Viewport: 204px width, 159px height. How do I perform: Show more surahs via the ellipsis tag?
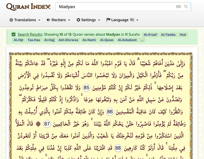pos(142,40)
